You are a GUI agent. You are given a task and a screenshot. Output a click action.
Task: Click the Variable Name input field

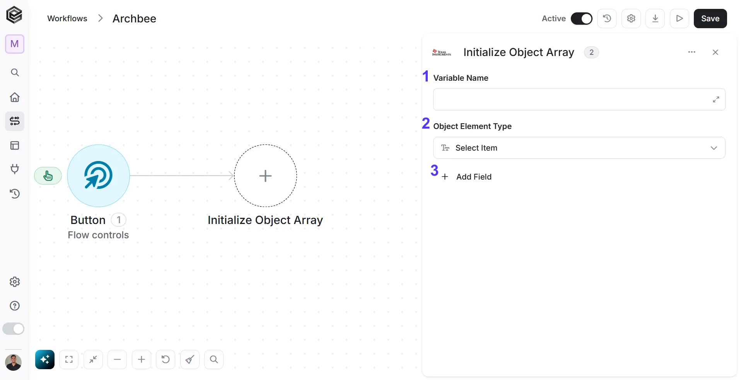click(579, 100)
